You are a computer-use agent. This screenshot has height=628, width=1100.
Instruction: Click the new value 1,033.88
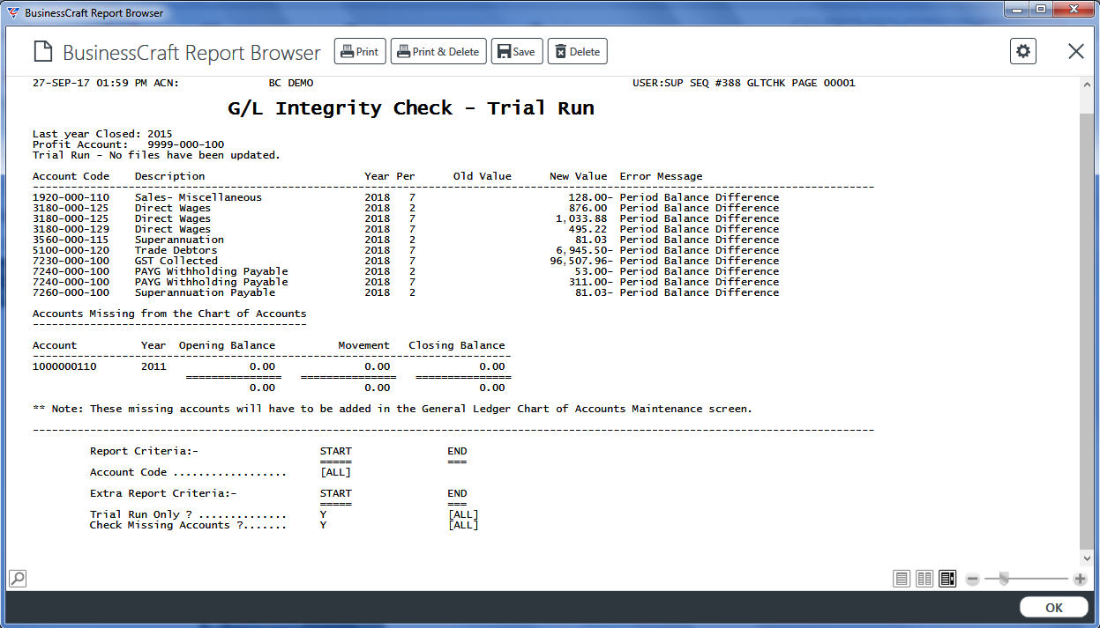click(581, 218)
